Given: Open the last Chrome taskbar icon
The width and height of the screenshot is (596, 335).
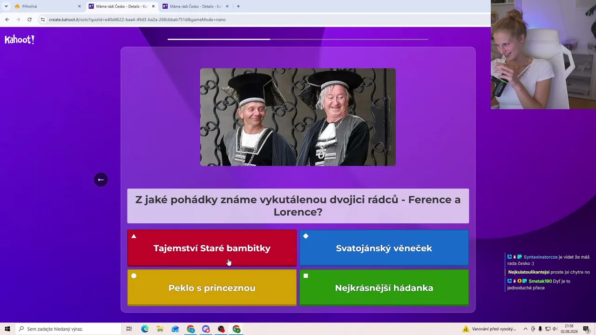Looking at the screenshot, I should point(237,329).
